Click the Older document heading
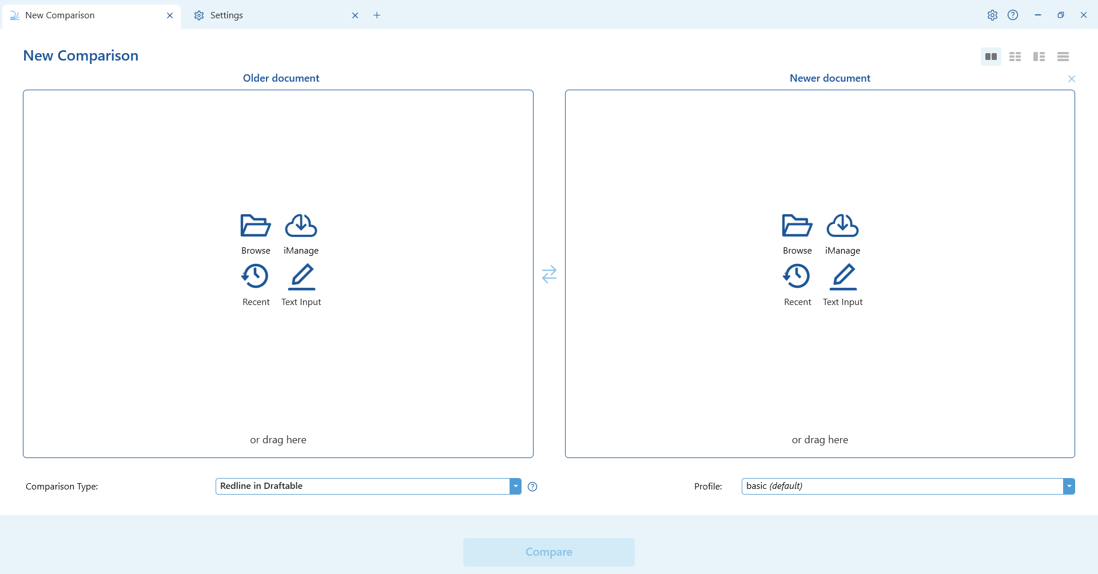 point(281,78)
